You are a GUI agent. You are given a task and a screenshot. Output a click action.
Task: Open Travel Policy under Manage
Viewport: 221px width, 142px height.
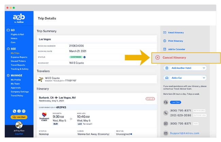18,96
